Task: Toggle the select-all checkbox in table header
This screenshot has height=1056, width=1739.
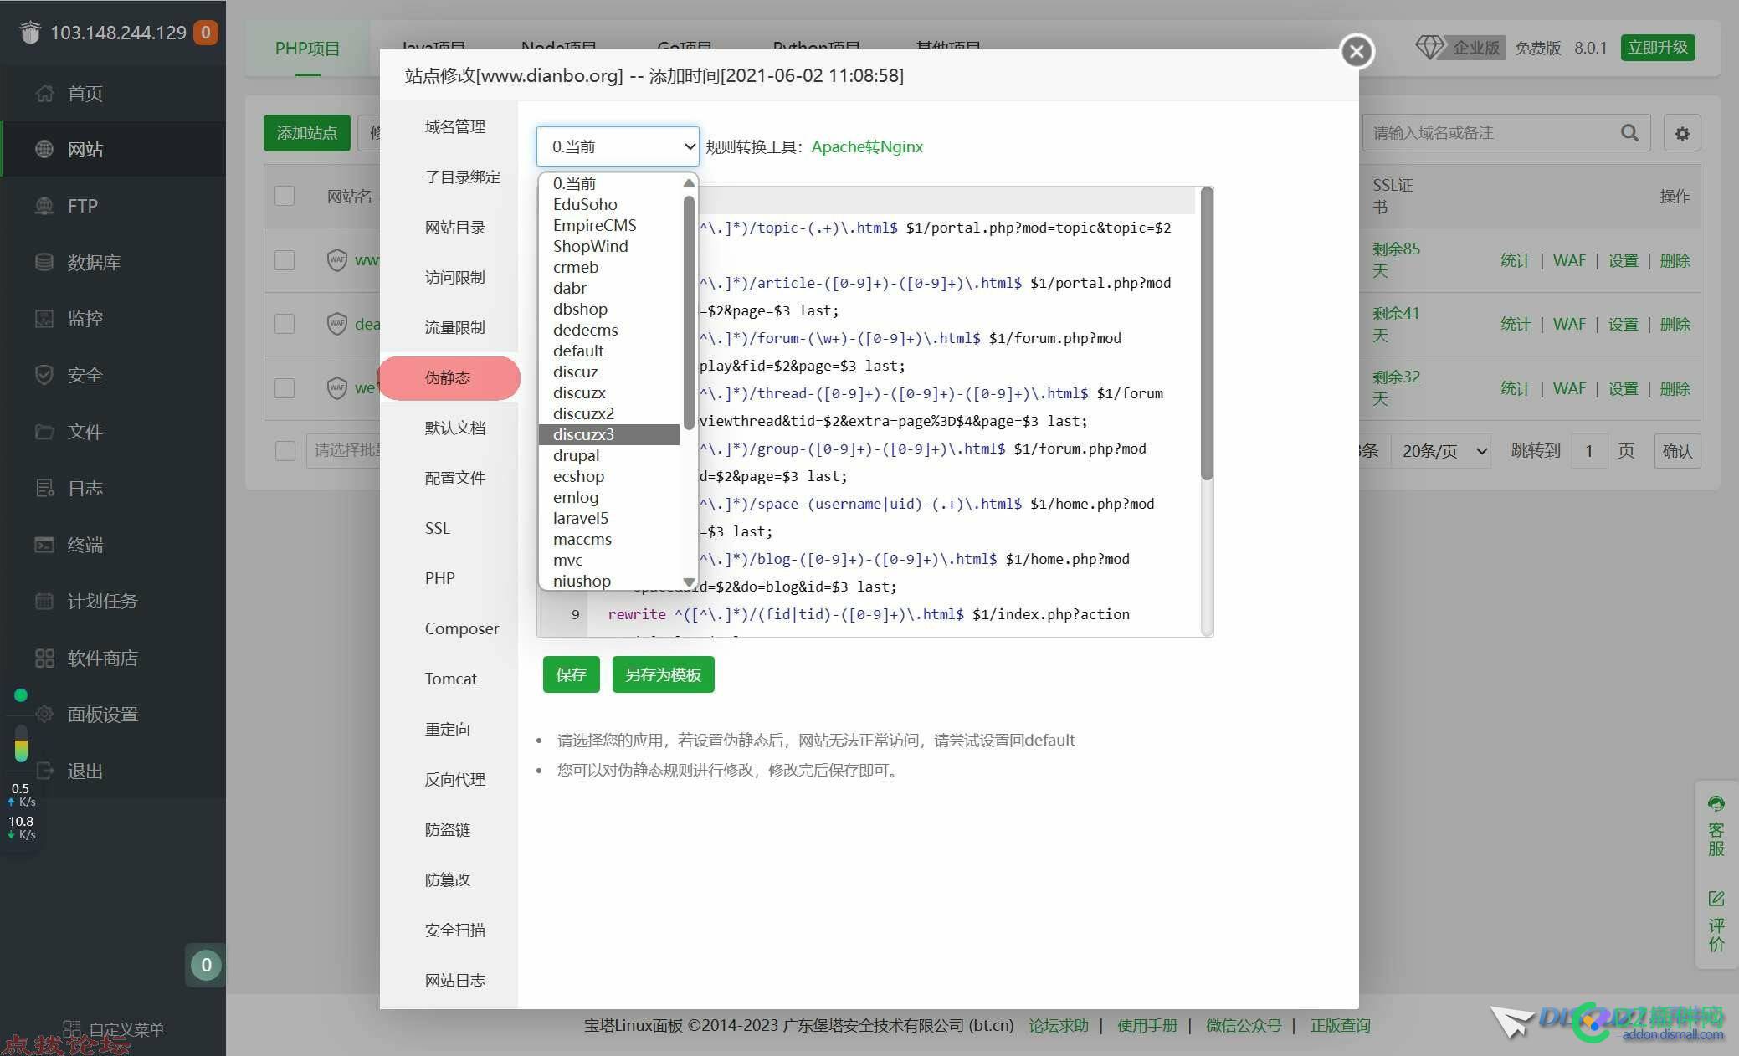Action: [285, 196]
